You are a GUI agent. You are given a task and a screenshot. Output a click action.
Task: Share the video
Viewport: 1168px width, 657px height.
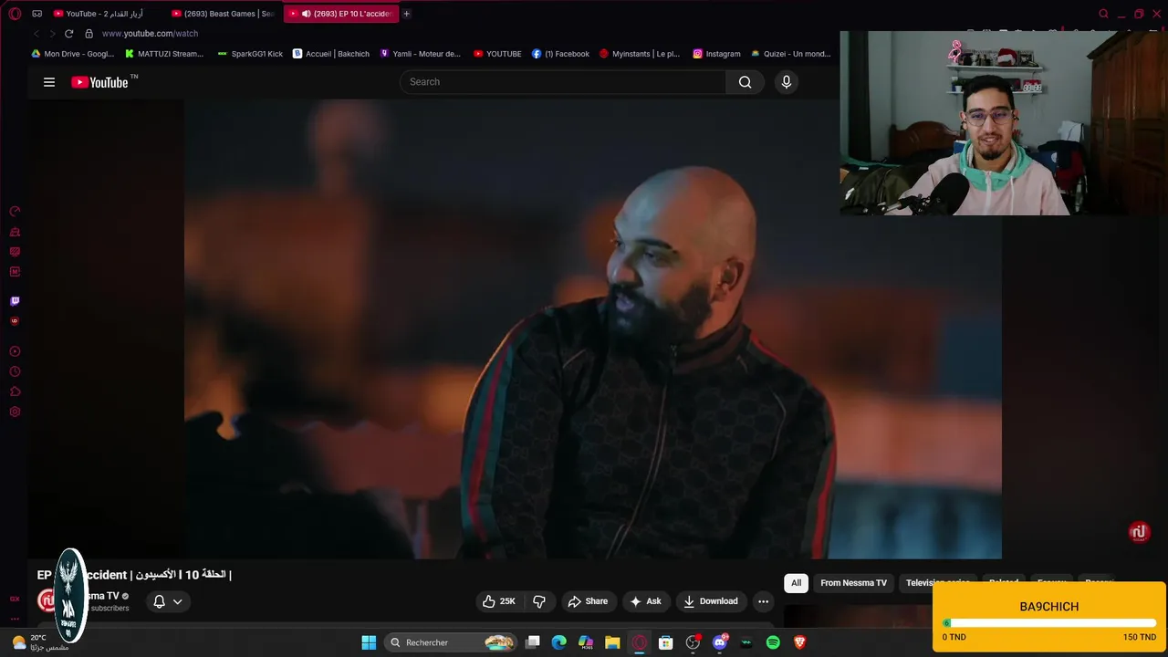click(588, 601)
